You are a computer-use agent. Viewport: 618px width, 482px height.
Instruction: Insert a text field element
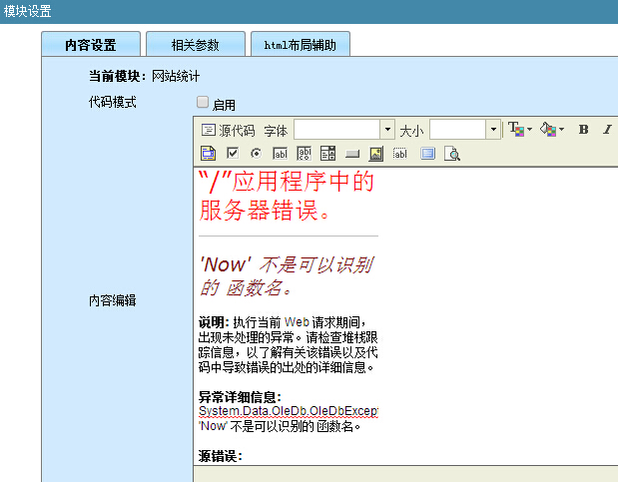click(x=281, y=154)
